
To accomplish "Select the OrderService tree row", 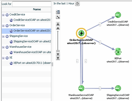I will pos(26,26).
